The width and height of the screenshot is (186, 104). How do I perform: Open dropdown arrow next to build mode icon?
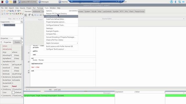click(9, 14)
